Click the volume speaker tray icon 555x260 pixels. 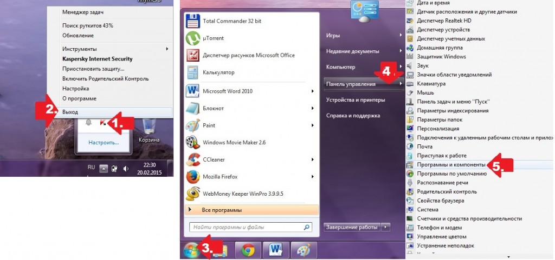(x=126, y=169)
